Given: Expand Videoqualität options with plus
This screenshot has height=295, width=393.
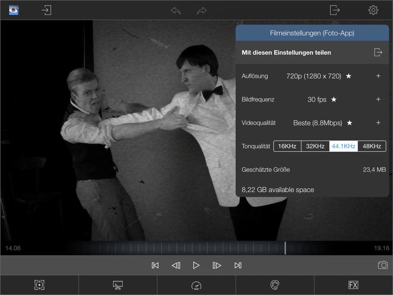Looking at the screenshot, I should [x=378, y=123].
